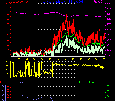
Task: Click the 100 wind speed axis value
Action: (x=8, y=3)
